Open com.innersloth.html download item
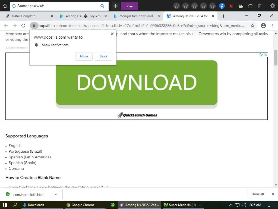The height and width of the screenshot is (209, 278). click(29, 195)
